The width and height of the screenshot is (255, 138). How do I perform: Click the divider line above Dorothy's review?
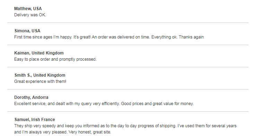(x=128, y=89)
